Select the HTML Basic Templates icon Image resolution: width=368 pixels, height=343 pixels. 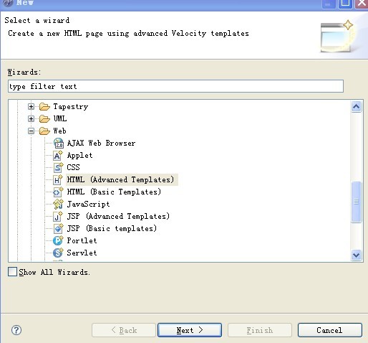click(58, 192)
